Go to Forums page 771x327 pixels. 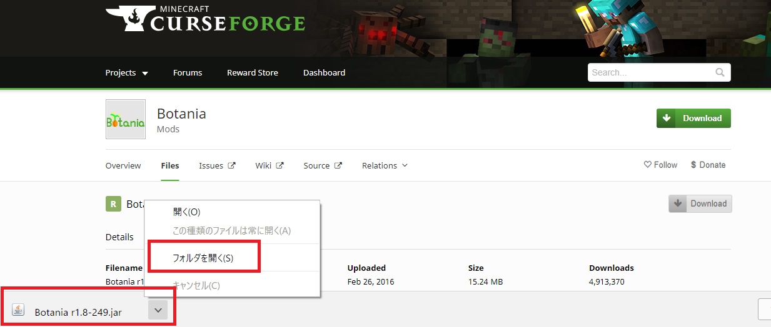(x=188, y=72)
